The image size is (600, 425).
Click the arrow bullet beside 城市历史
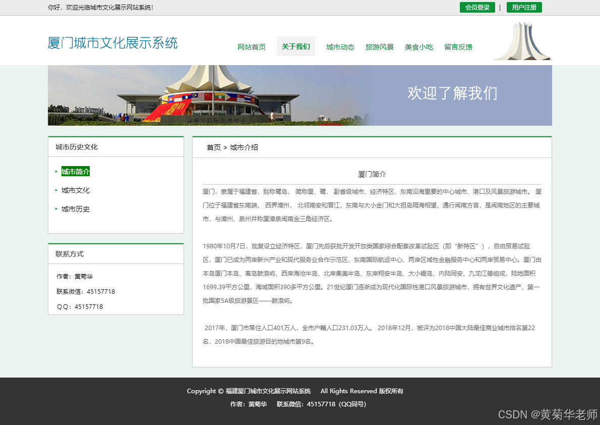tap(56, 209)
